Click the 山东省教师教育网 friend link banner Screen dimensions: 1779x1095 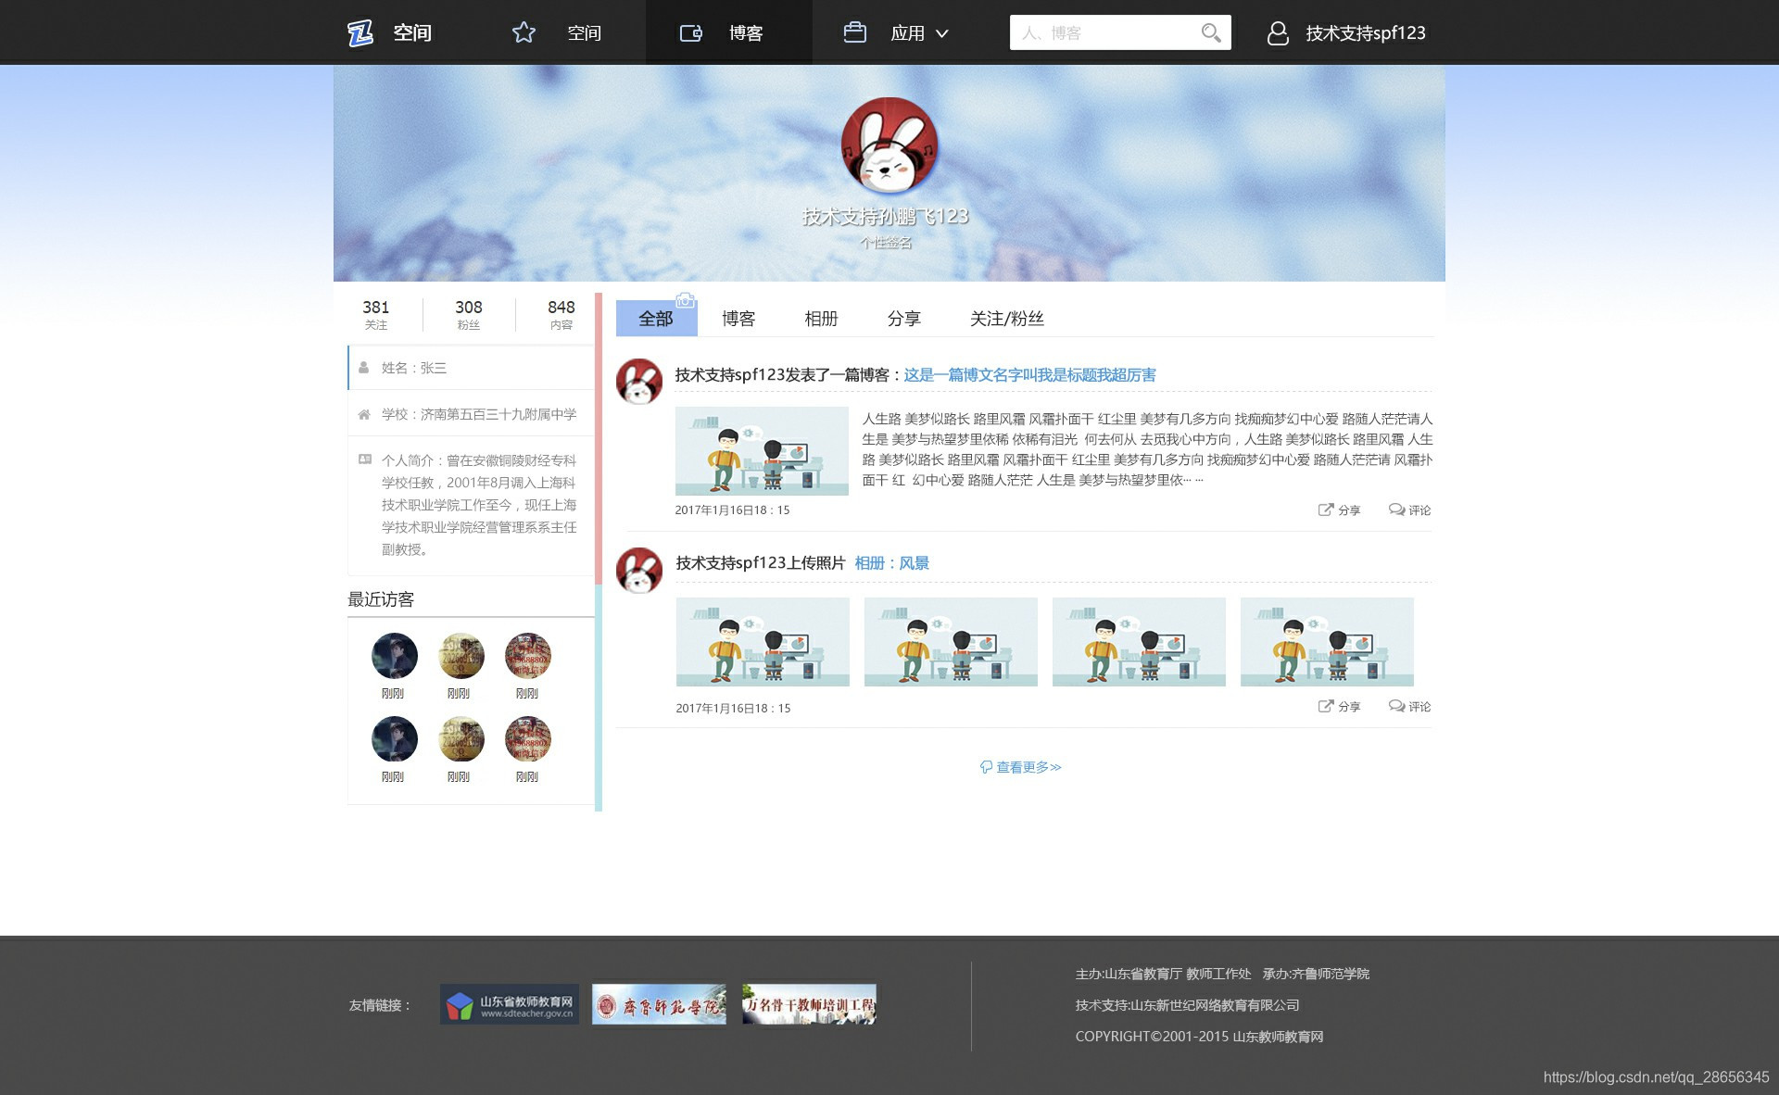click(510, 1005)
